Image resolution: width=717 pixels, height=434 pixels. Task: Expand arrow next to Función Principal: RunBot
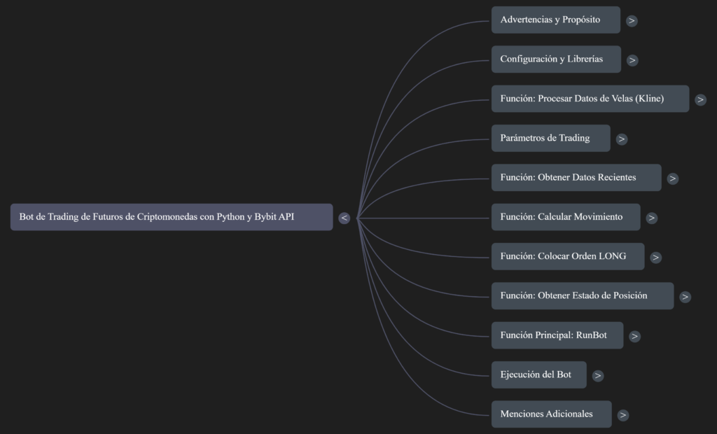[634, 336]
